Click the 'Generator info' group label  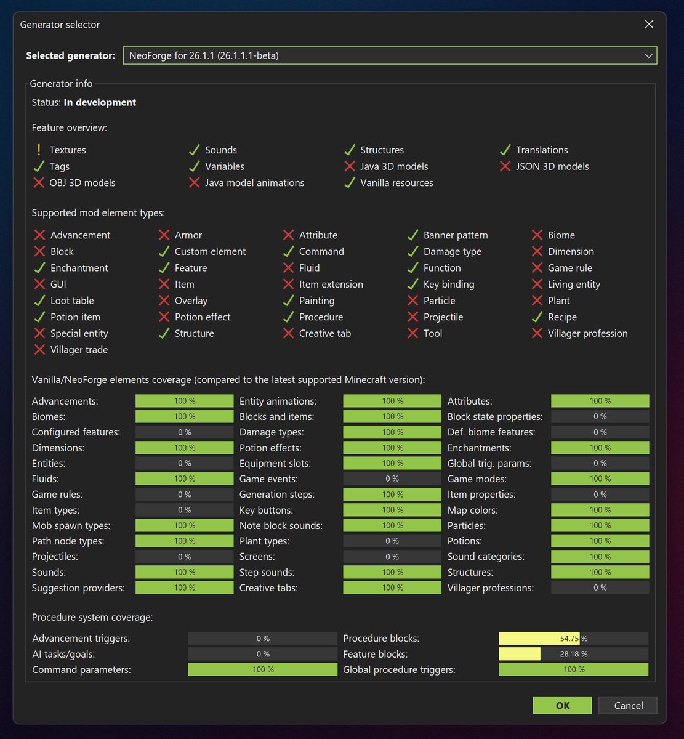point(62,83)
